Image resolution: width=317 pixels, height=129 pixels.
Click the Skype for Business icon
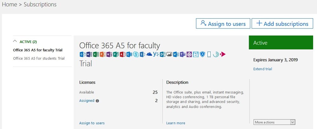(x=136, y=55)
